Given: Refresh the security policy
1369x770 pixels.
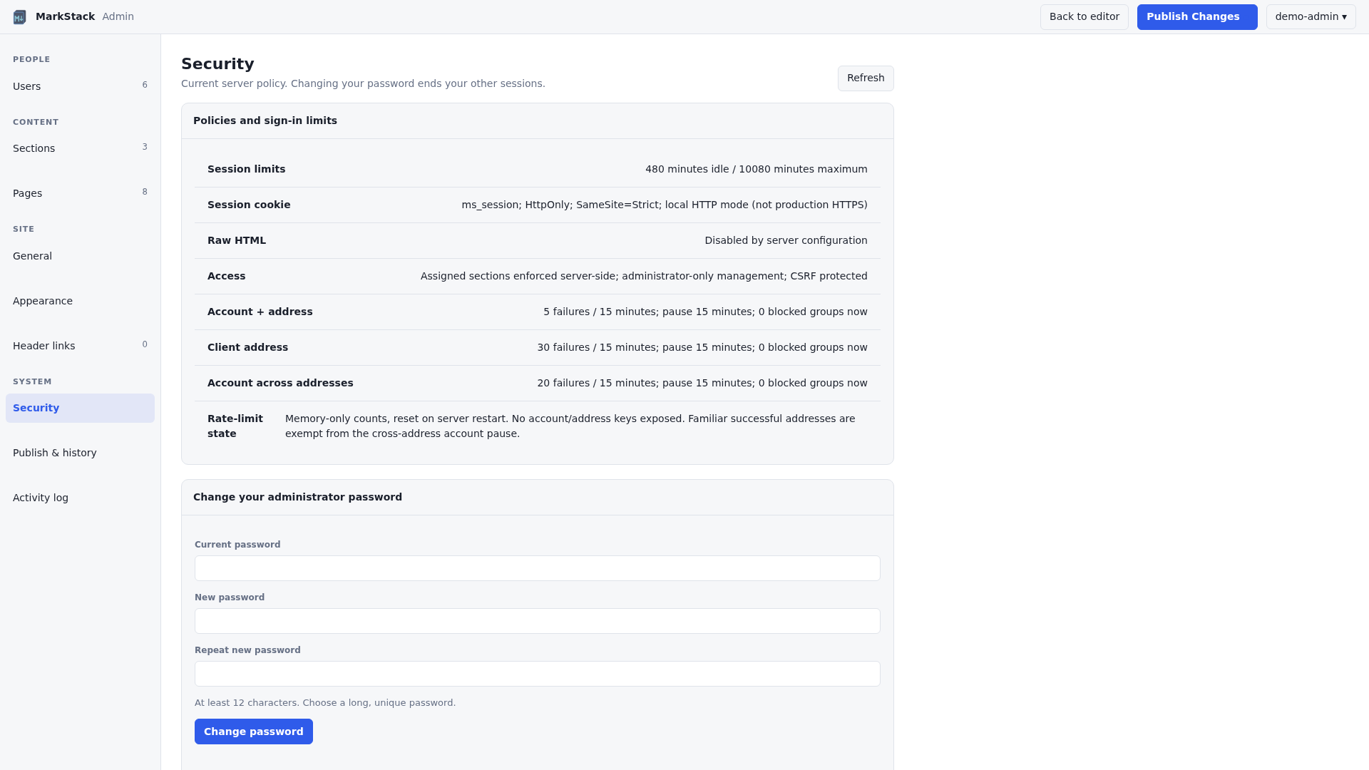Looking at the screenshot, I should (x=866, y=78).
